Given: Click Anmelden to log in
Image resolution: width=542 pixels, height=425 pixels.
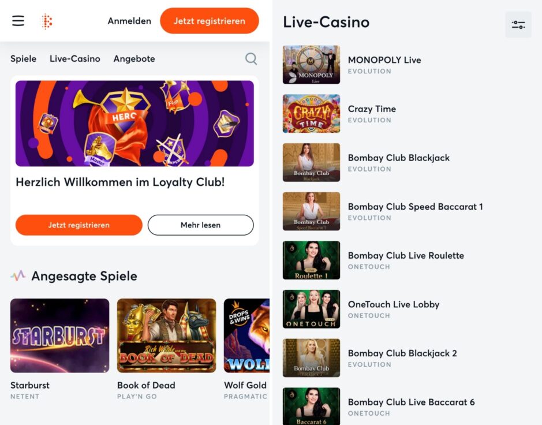Looking at the screenshot, I should [129, 21].
